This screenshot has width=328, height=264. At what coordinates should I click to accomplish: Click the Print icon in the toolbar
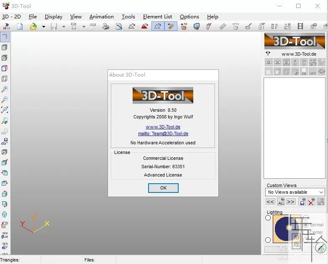point(106,26)
